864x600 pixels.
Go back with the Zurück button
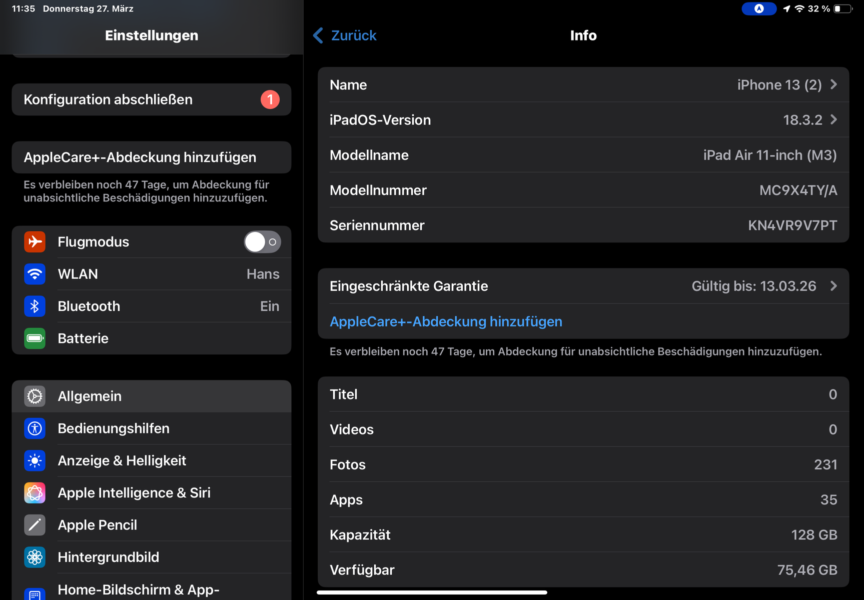pyautogui.click(x=345, y=35)
